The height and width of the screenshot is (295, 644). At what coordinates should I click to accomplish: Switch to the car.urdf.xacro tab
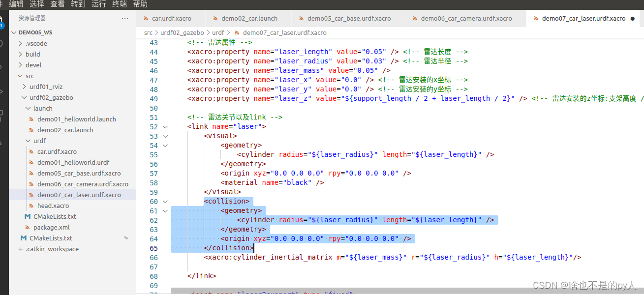(171, 18)
